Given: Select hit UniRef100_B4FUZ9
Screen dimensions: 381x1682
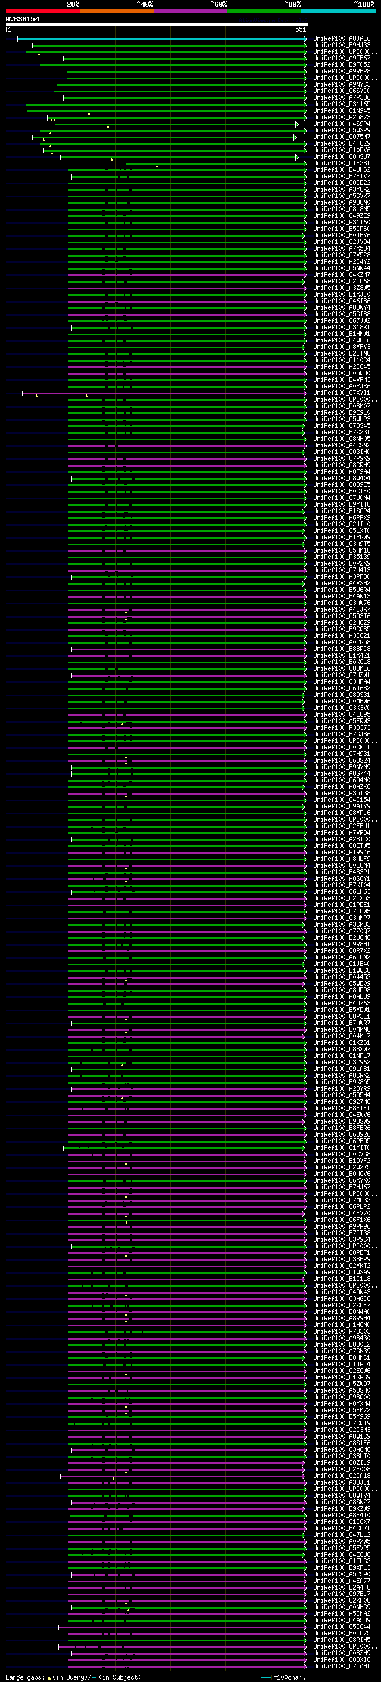Looking at the screenshot, I should (x=341, y=143).
